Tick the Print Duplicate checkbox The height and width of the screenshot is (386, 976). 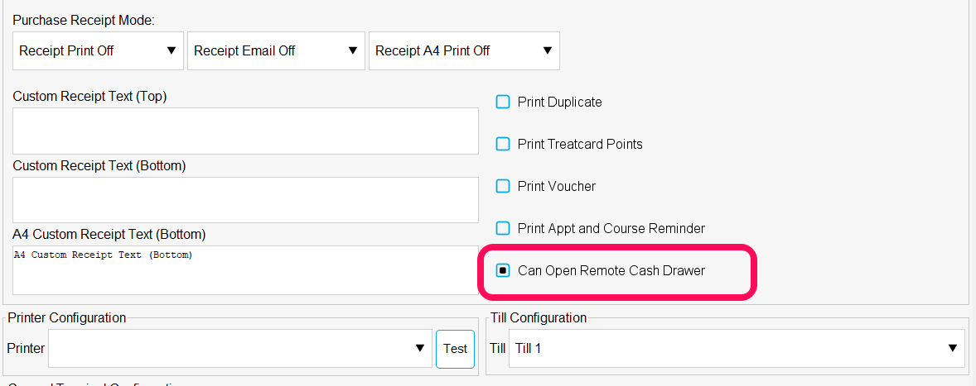click(x=502, y=102)
